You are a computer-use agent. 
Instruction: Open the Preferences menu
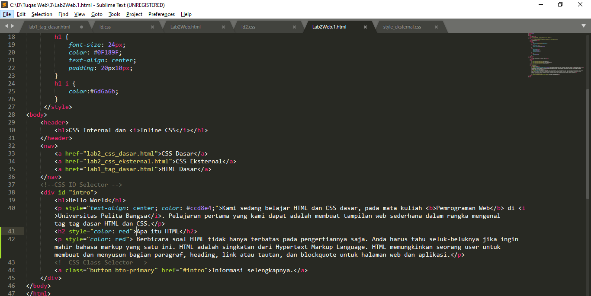pyautogui.click(x=161, y=14)
